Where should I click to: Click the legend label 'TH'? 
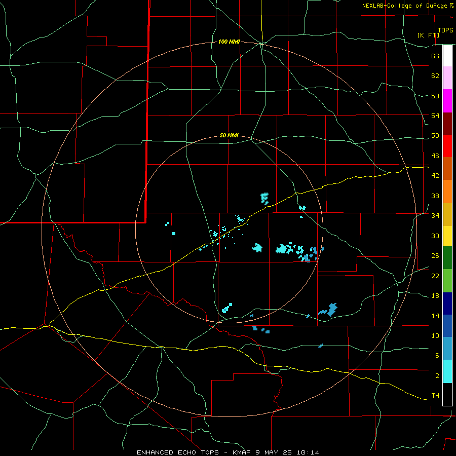click(x=435, y=396)
